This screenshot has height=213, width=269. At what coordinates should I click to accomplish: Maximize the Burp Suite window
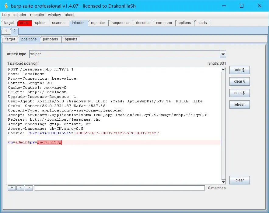click(x=242, y=6)
